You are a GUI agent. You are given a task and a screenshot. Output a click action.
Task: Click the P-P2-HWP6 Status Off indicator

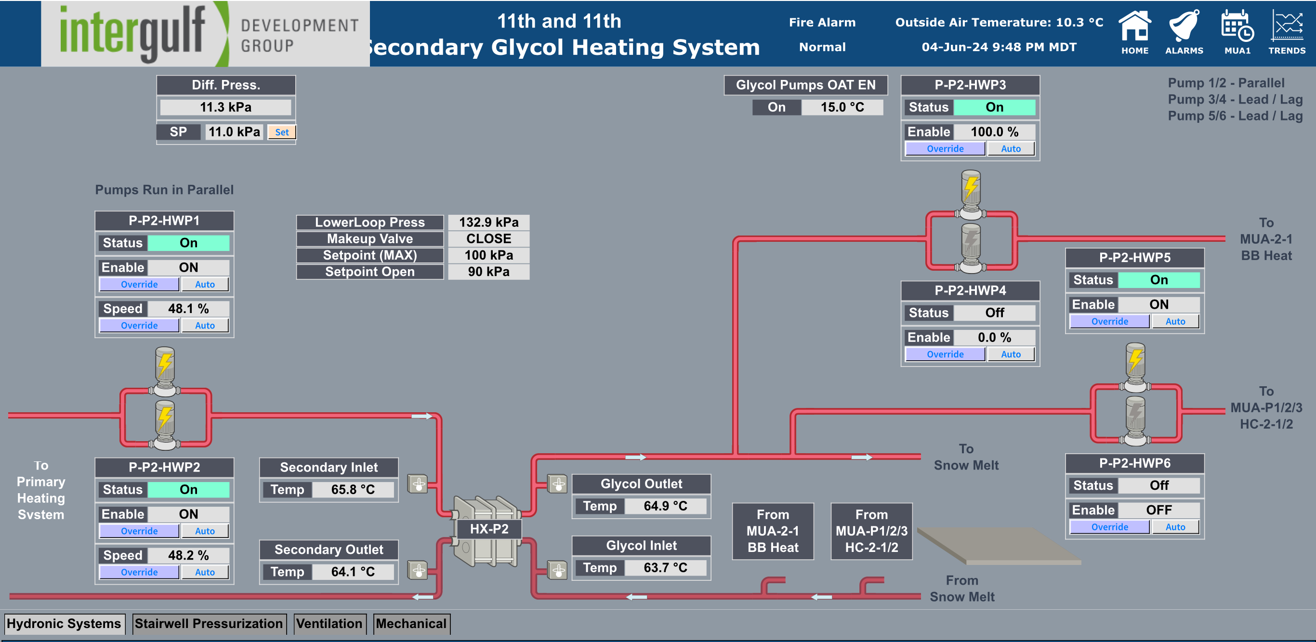pyautogui.click(x=1159, y=485)
